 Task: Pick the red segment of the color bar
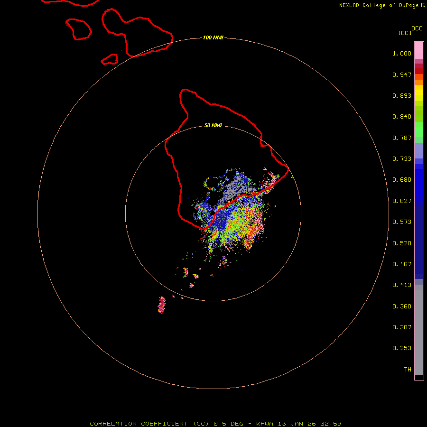pos(419,71)
